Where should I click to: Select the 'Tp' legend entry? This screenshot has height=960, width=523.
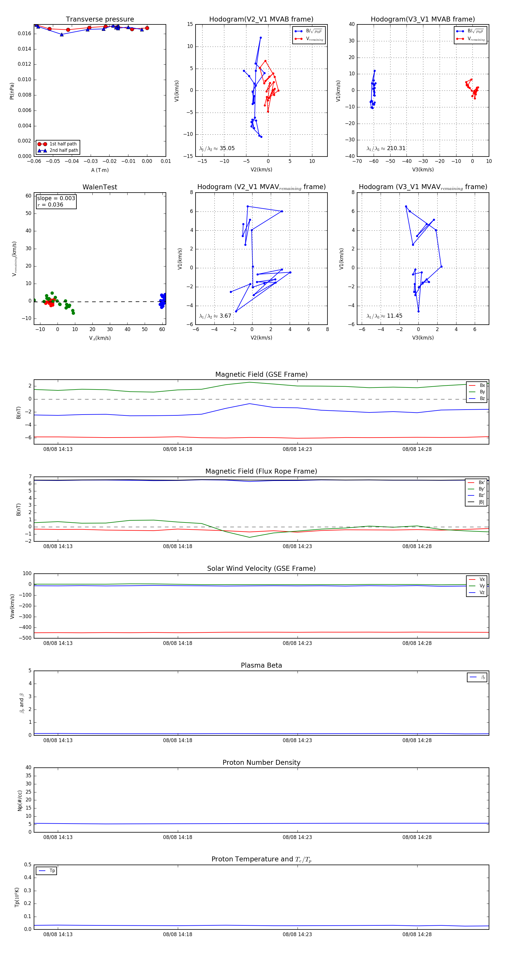46,871
